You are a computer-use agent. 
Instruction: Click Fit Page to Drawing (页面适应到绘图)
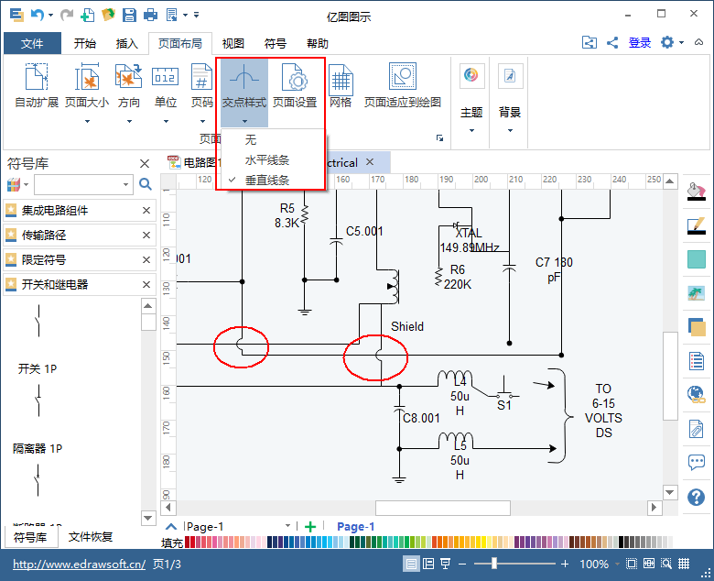(403, 85)
